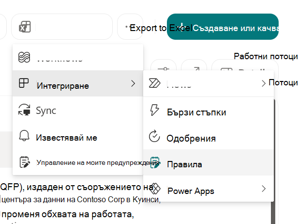Open the Power Apps submenu item
This screenshot has height=224, width=298.
(x=209, y=189)
